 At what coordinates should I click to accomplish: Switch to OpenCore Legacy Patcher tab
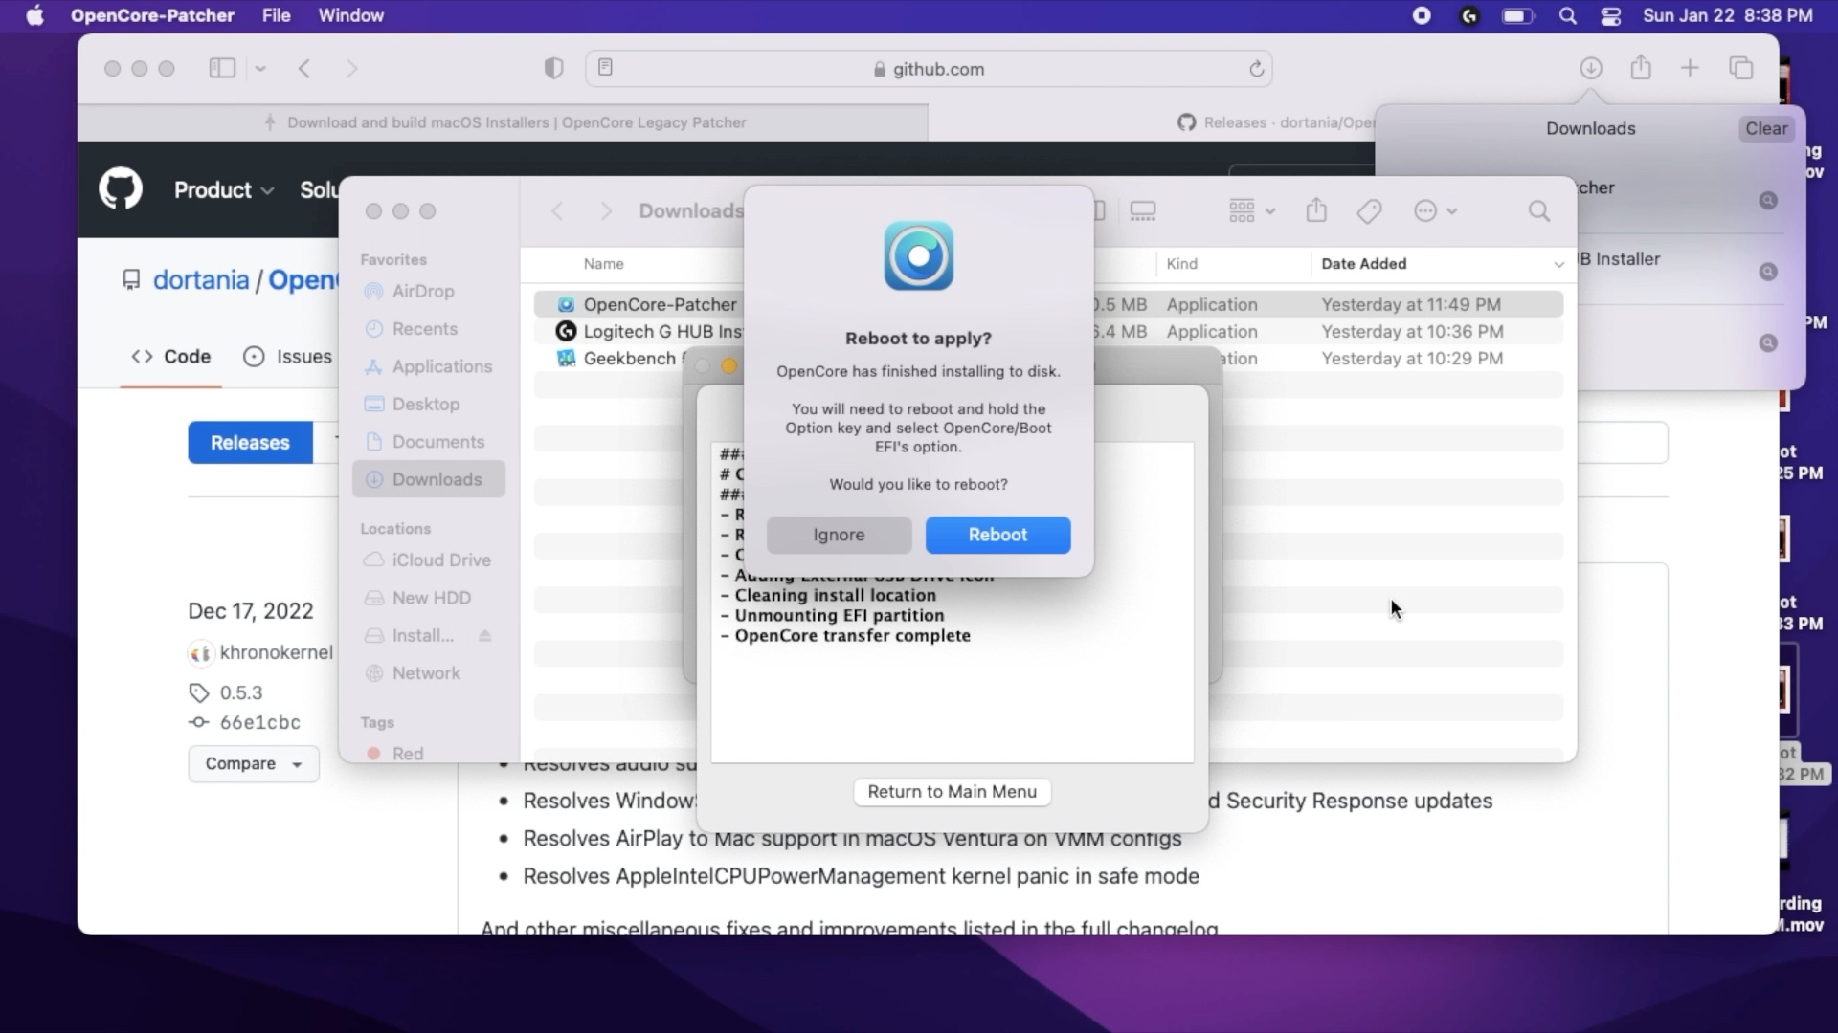click(503, 122)
